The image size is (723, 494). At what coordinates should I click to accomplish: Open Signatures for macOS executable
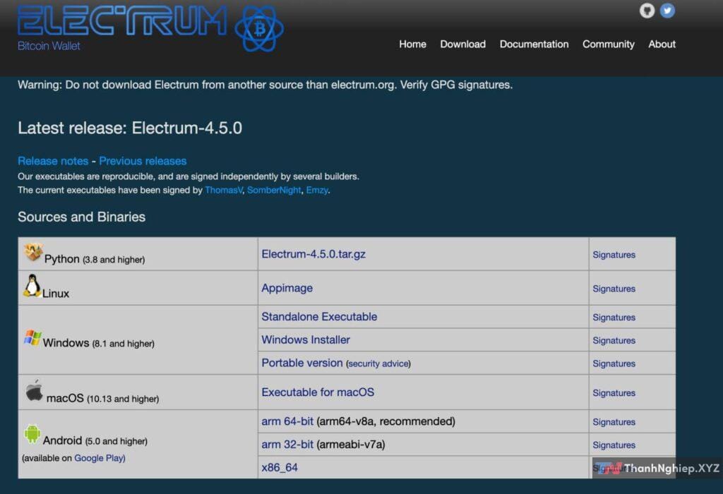614,393
